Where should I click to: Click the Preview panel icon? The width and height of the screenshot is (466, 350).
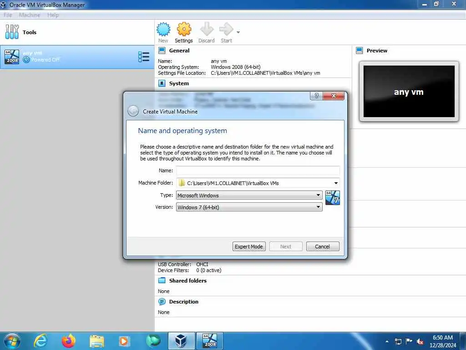point(360,51)
